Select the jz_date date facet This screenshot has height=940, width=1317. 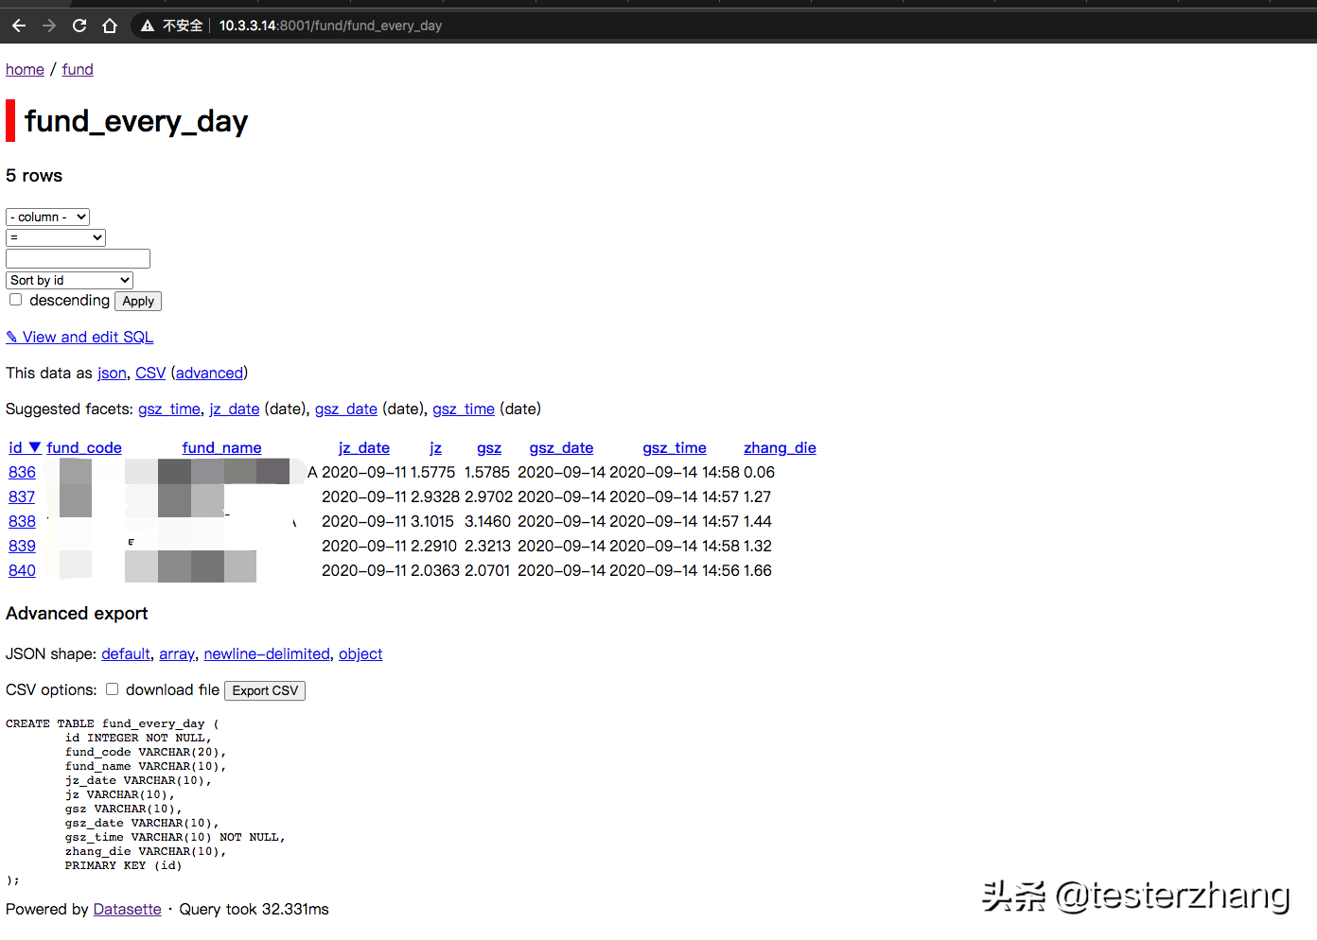235,409
